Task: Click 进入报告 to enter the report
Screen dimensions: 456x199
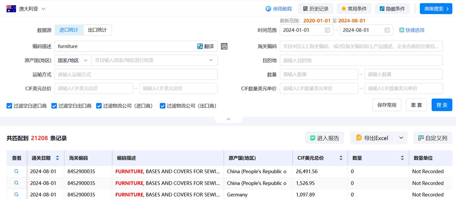Action: click(325, 138)
